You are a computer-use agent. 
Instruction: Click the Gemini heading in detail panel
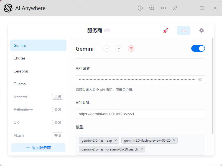(85, 49)
